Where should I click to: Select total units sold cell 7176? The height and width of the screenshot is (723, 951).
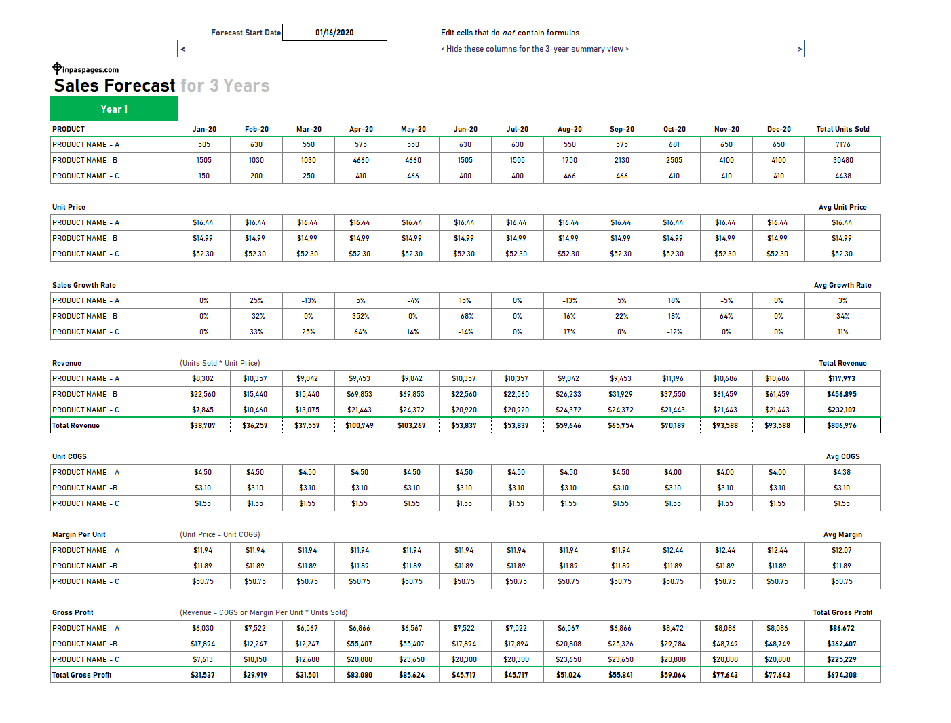[842, 144]
